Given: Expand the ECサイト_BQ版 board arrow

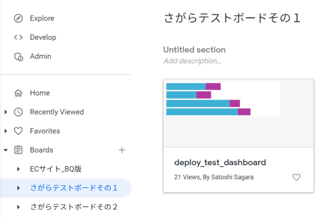Looking at the screenshot, I should tap(18, 169).
